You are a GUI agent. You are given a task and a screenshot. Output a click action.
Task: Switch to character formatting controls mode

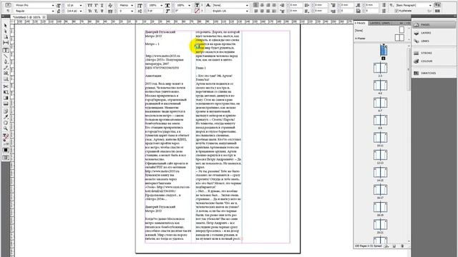(x=8, y=5)
